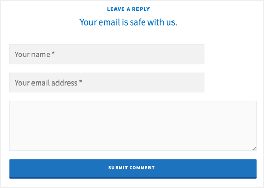Viewport: 264px width, 188px height.
Task: Submit the comment with the blue button
Action: tap(133, 169)
